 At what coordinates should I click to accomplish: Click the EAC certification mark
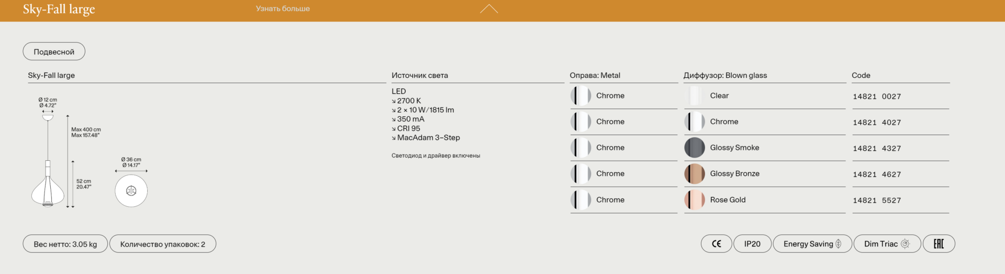[939, 244]
